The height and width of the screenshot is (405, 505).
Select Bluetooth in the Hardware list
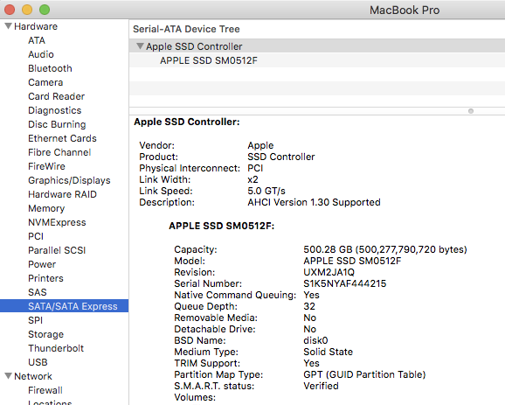[50, 68]
